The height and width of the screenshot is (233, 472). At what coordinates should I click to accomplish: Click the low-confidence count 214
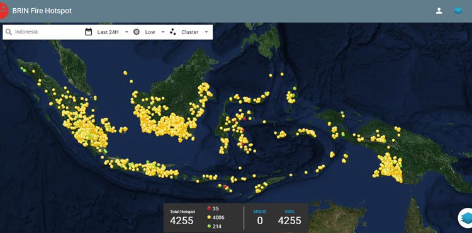point(216,226)
